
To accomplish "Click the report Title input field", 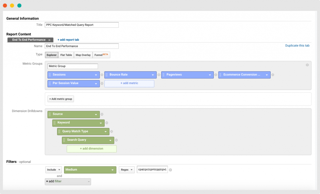I will coord(82,25).
